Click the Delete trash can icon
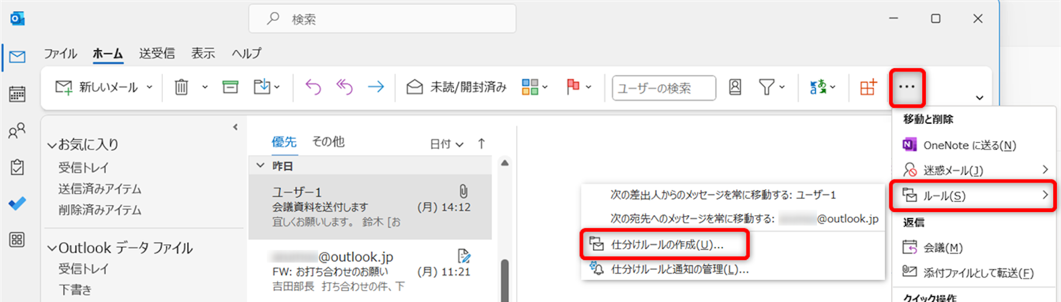 click(181, 87)
